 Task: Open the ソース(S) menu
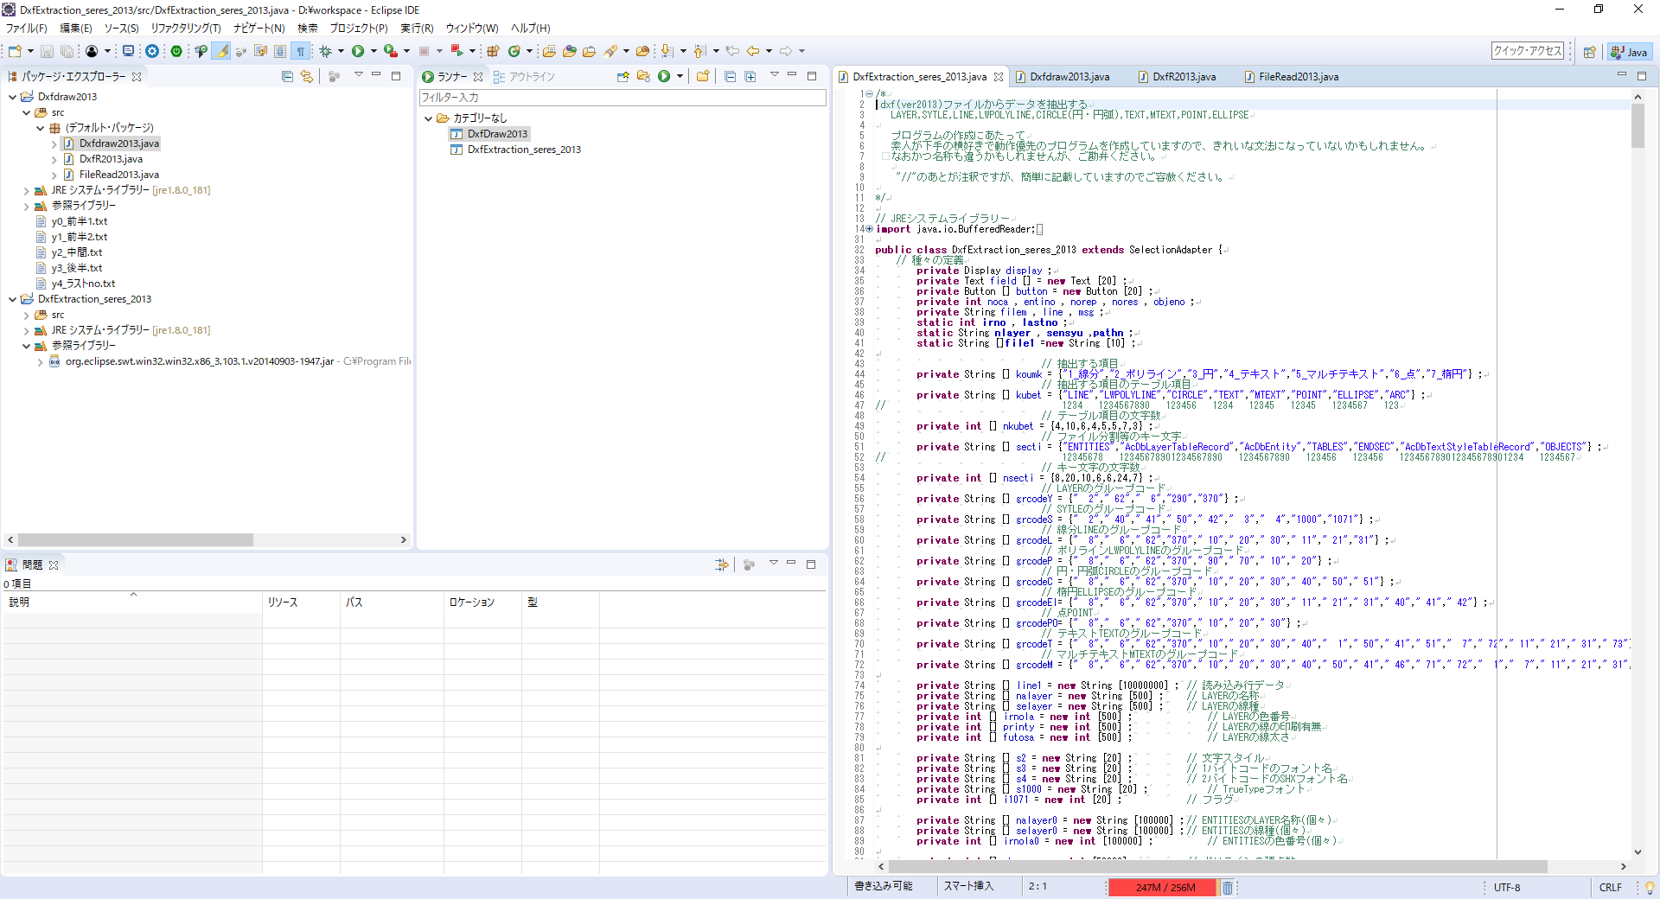(122, 29)
